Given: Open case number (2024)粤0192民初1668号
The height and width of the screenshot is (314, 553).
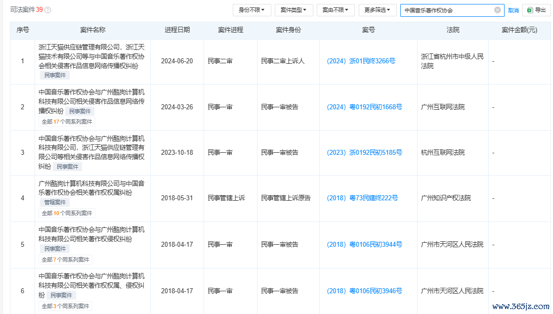Looking at the screenshot, I should pyautogui.click(x=364, y=107).
